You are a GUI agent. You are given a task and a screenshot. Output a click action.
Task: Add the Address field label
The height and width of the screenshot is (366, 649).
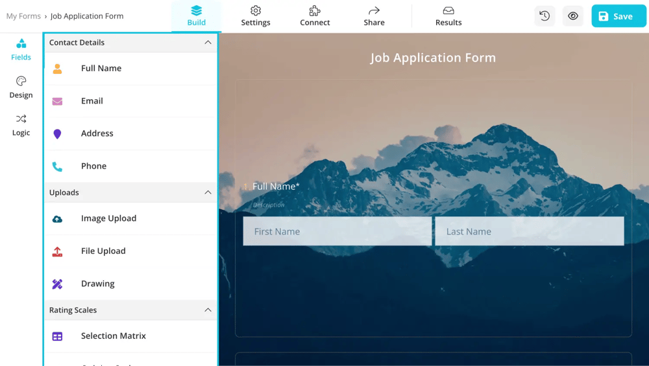coord(97,133)
